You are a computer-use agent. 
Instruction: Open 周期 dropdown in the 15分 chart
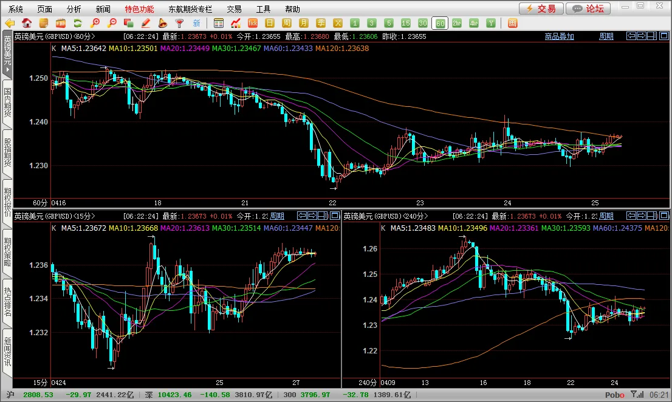click(277, 216)
